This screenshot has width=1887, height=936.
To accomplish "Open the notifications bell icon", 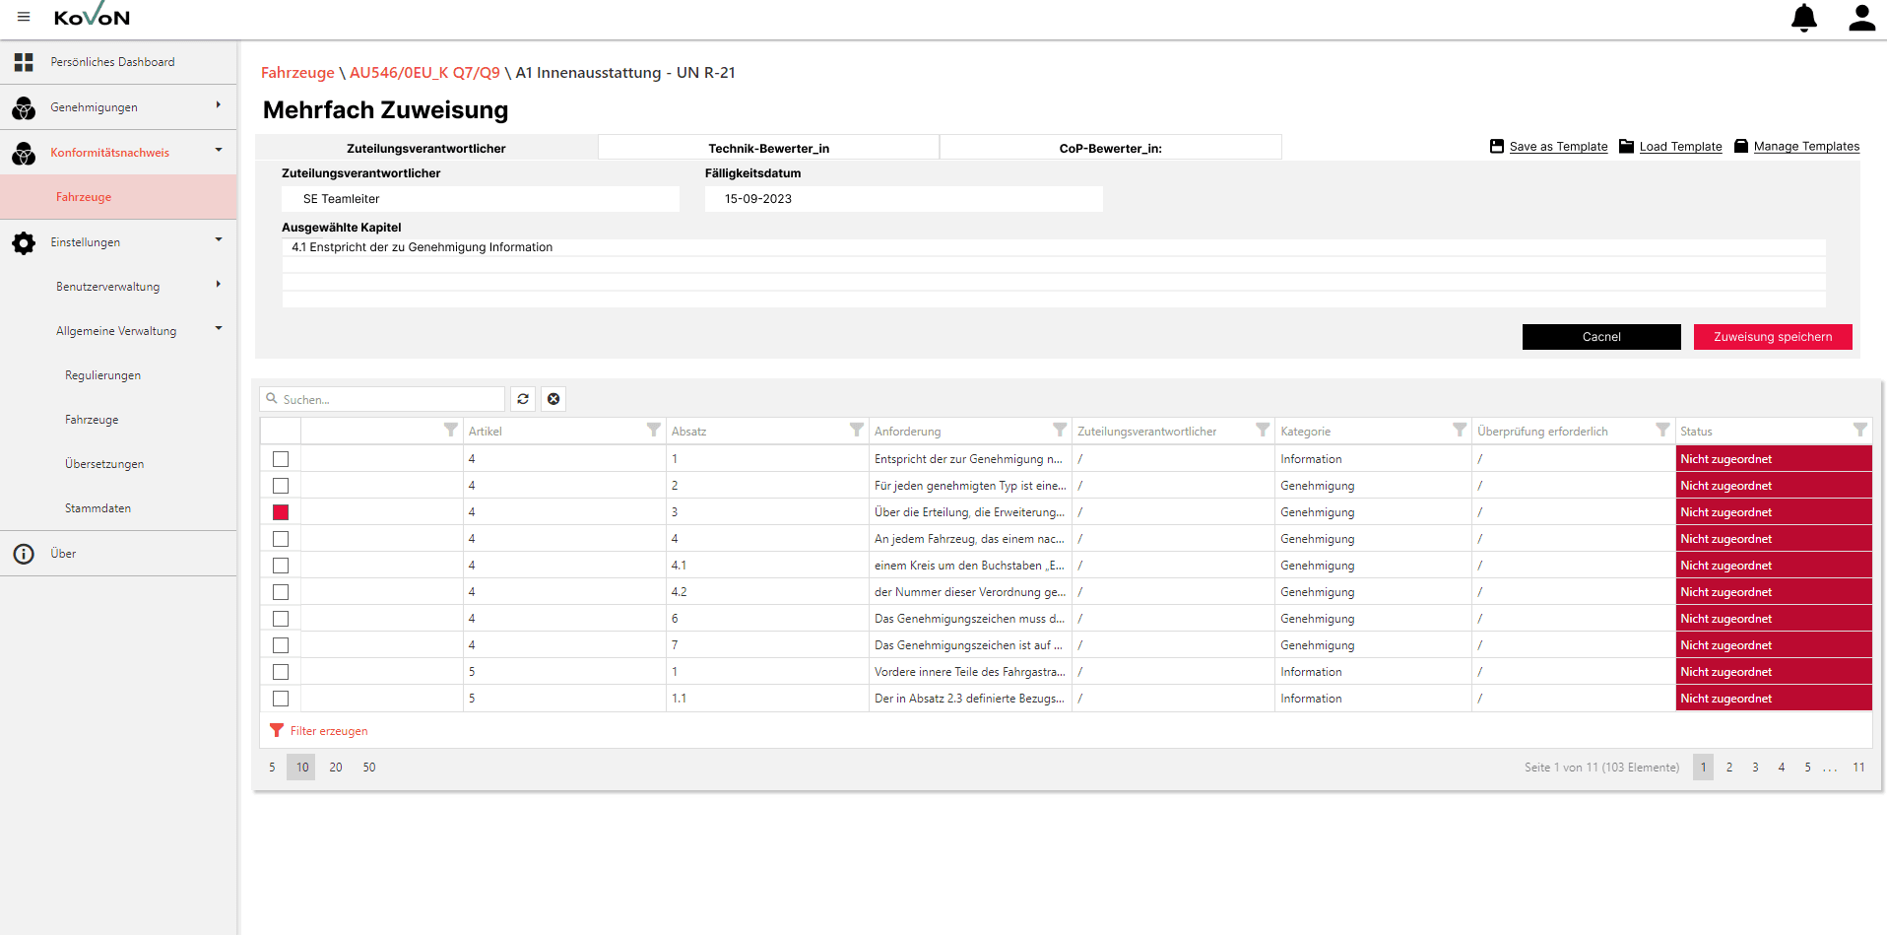I will point(1803,18).
